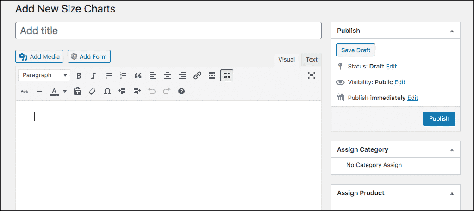Open the Paragraph format dropdown
474x211 pixels.
[44, 75]
